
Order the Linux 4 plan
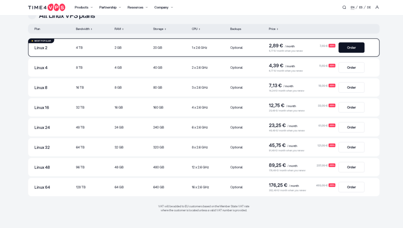[351, 67]
